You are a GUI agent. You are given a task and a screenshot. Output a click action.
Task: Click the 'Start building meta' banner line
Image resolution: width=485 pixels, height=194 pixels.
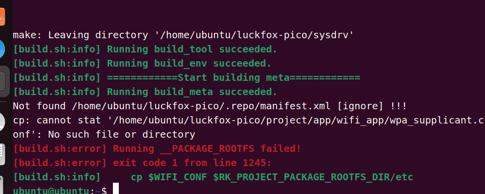click(x=186, y=78)
